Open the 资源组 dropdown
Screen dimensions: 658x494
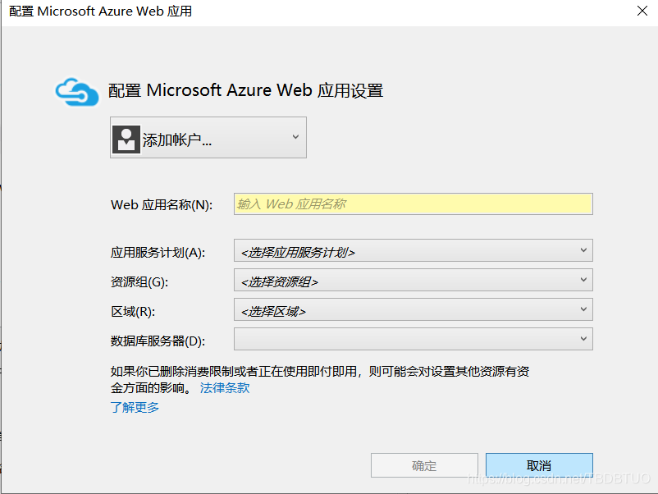(x=414, y=280)
